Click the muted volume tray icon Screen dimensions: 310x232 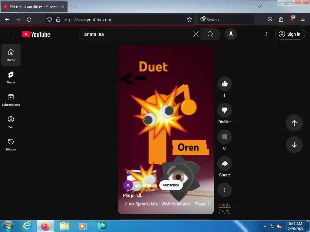[279, 227]
